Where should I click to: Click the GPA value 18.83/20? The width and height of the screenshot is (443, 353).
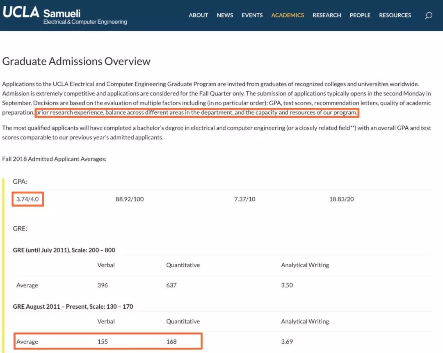click(341, 199)
